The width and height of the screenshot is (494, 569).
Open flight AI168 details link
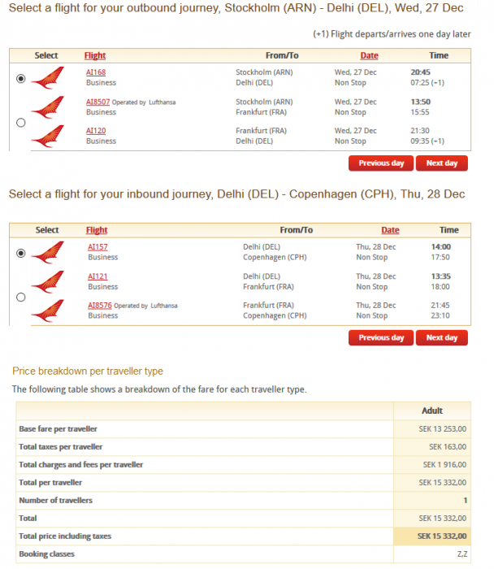coord(96,72)
